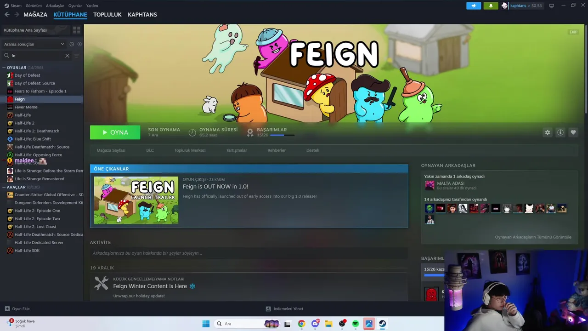The image size is (588, 331).
Task: Open the megaphone announcements button
Action: click(474, 6)
